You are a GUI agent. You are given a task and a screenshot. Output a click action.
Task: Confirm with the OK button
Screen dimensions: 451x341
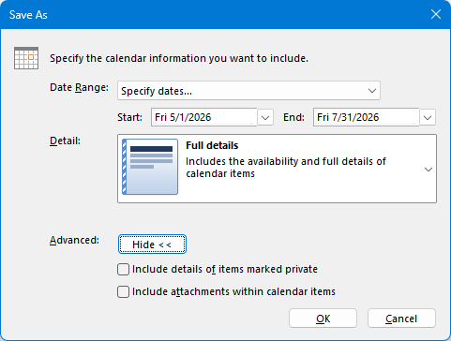pyautogui.click(x=323, y=319)
